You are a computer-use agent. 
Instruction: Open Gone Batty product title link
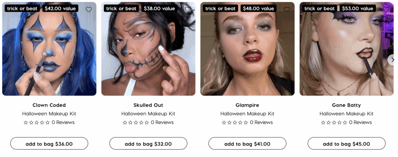346,105
